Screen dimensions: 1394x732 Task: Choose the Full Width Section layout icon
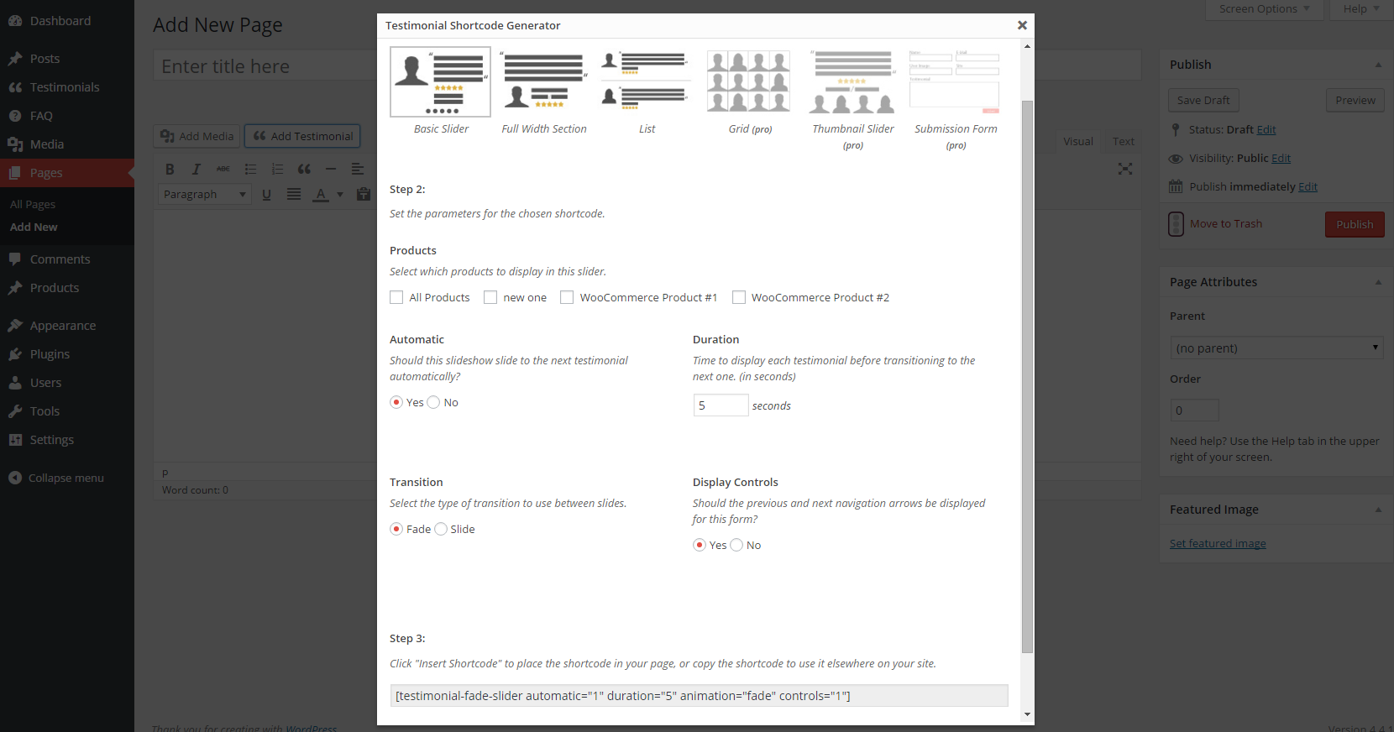(x=543, y=82)
